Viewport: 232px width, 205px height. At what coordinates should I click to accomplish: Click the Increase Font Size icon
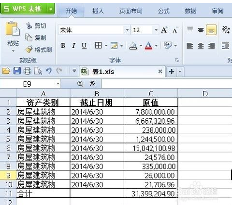(x=164, y=30)
